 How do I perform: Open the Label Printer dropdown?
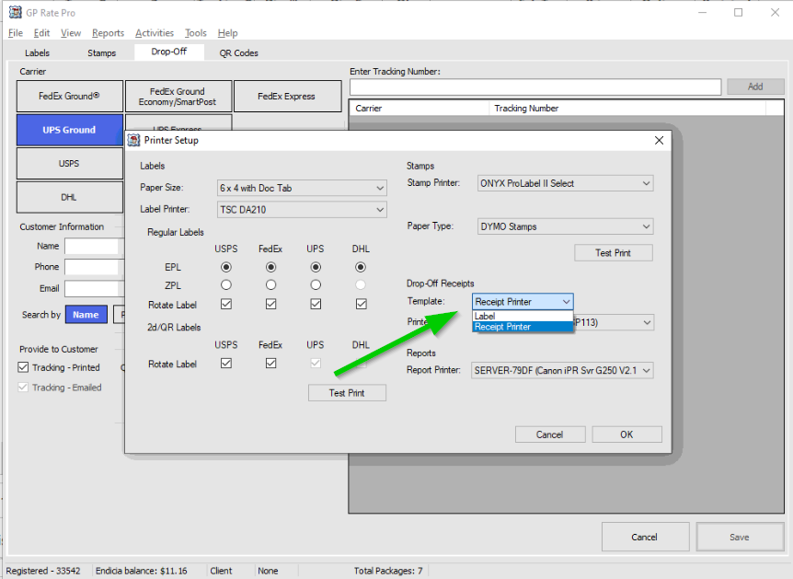(302, 210)
